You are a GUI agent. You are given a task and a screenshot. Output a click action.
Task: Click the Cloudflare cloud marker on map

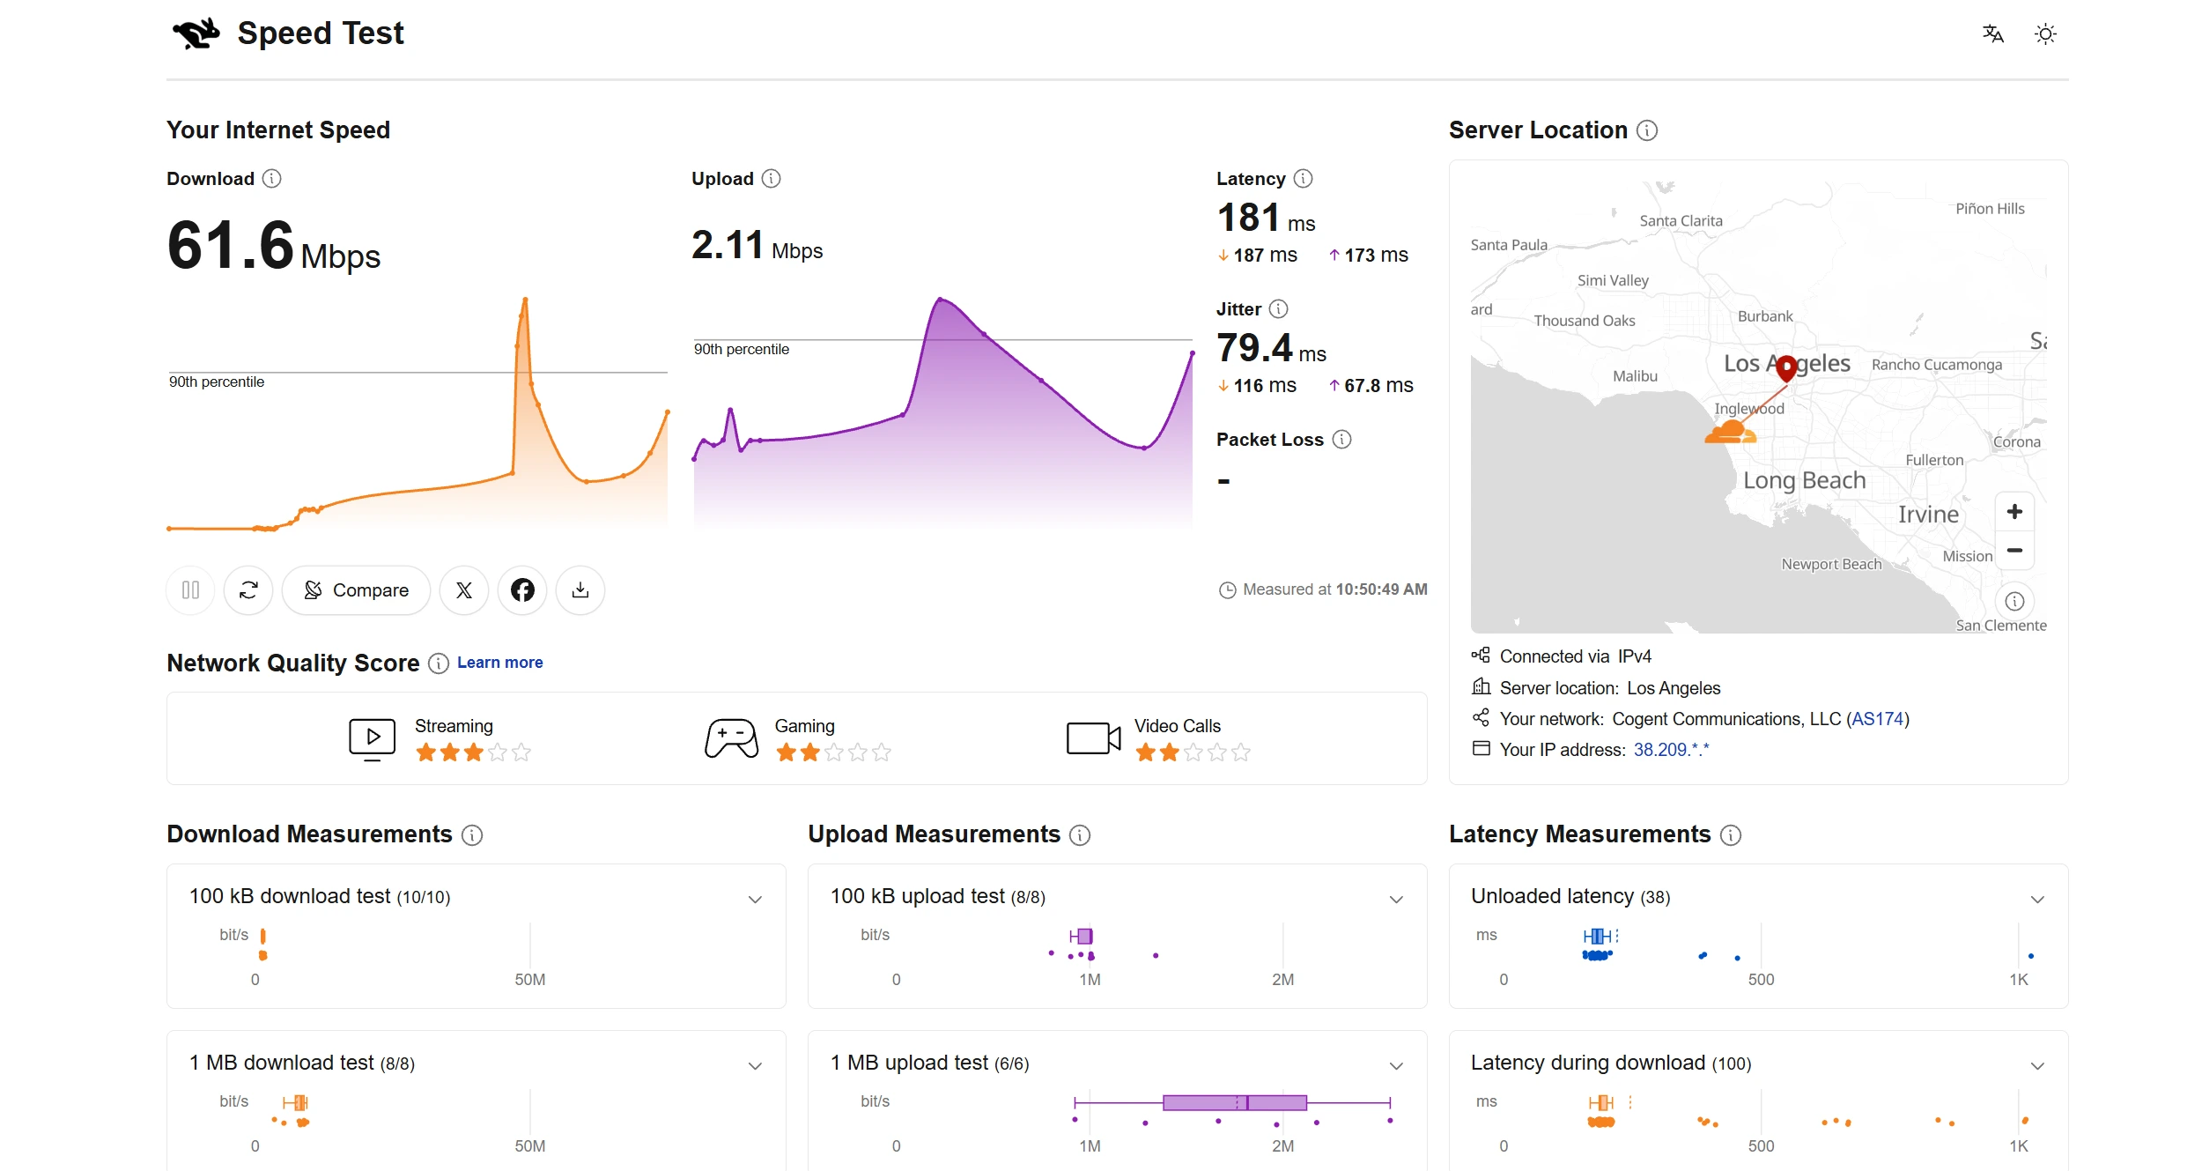pos(1730,432)
